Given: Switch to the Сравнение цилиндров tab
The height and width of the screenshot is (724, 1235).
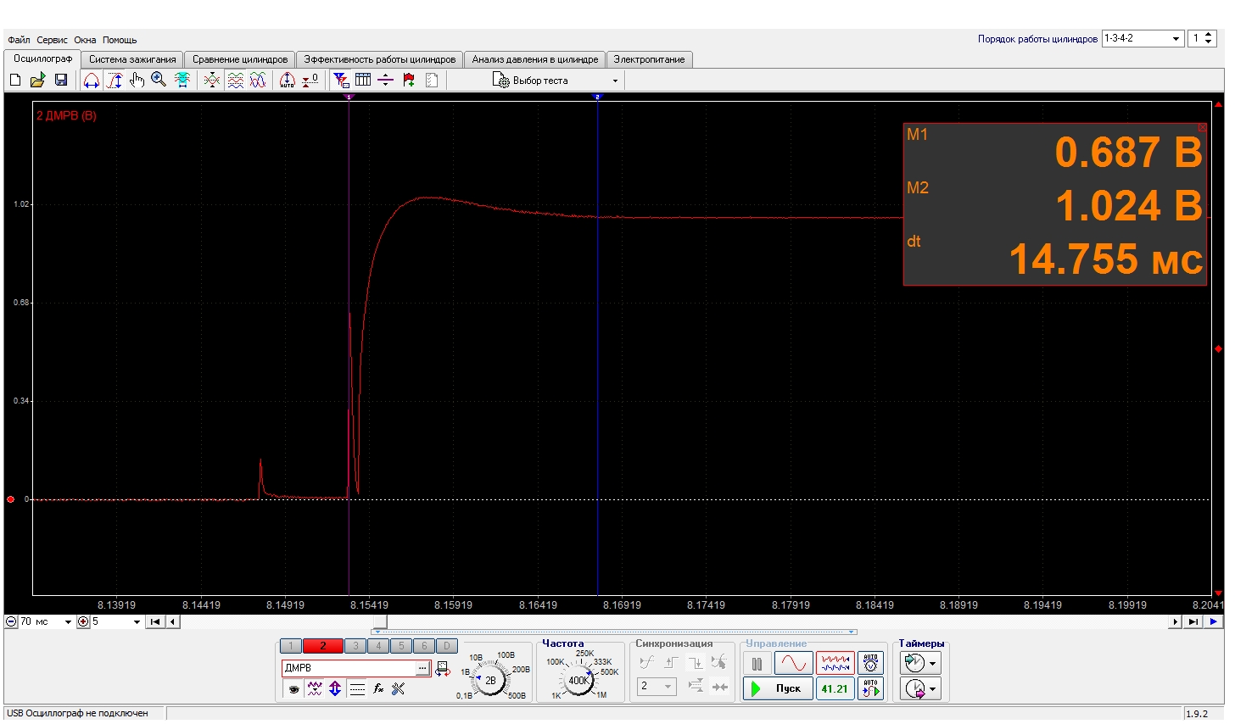Looking at the screenshot, I should coord(240,59).
